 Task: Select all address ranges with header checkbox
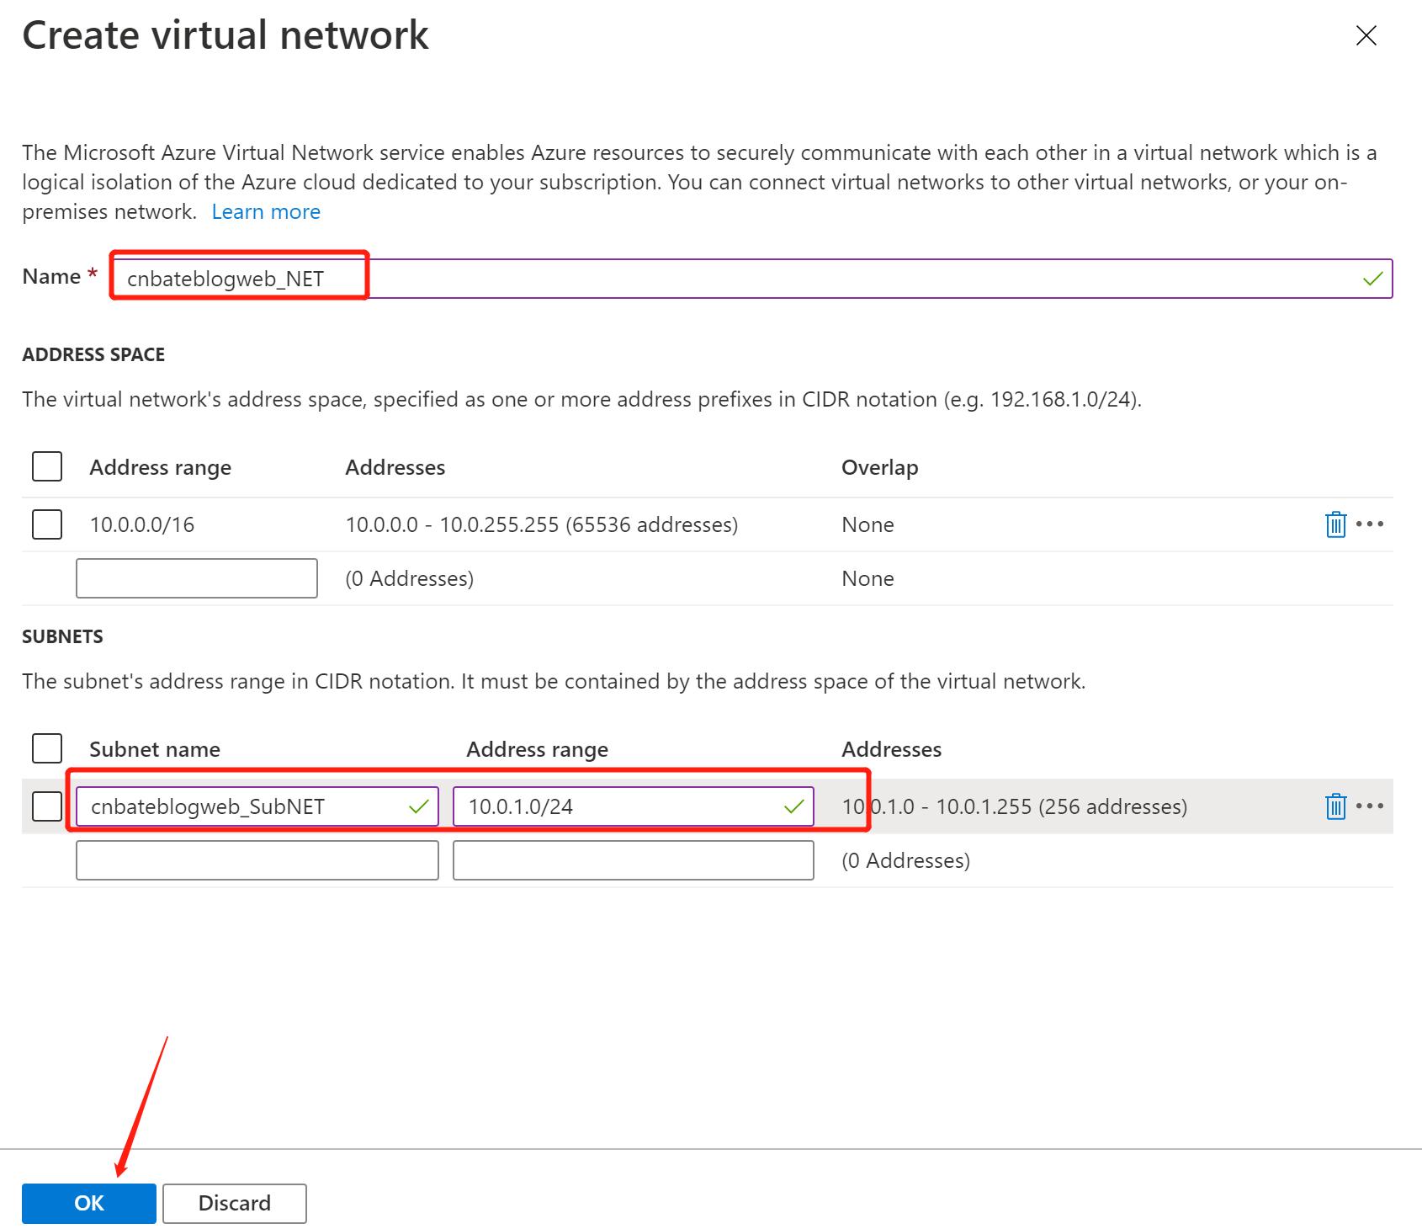click(x=46, y=466)
